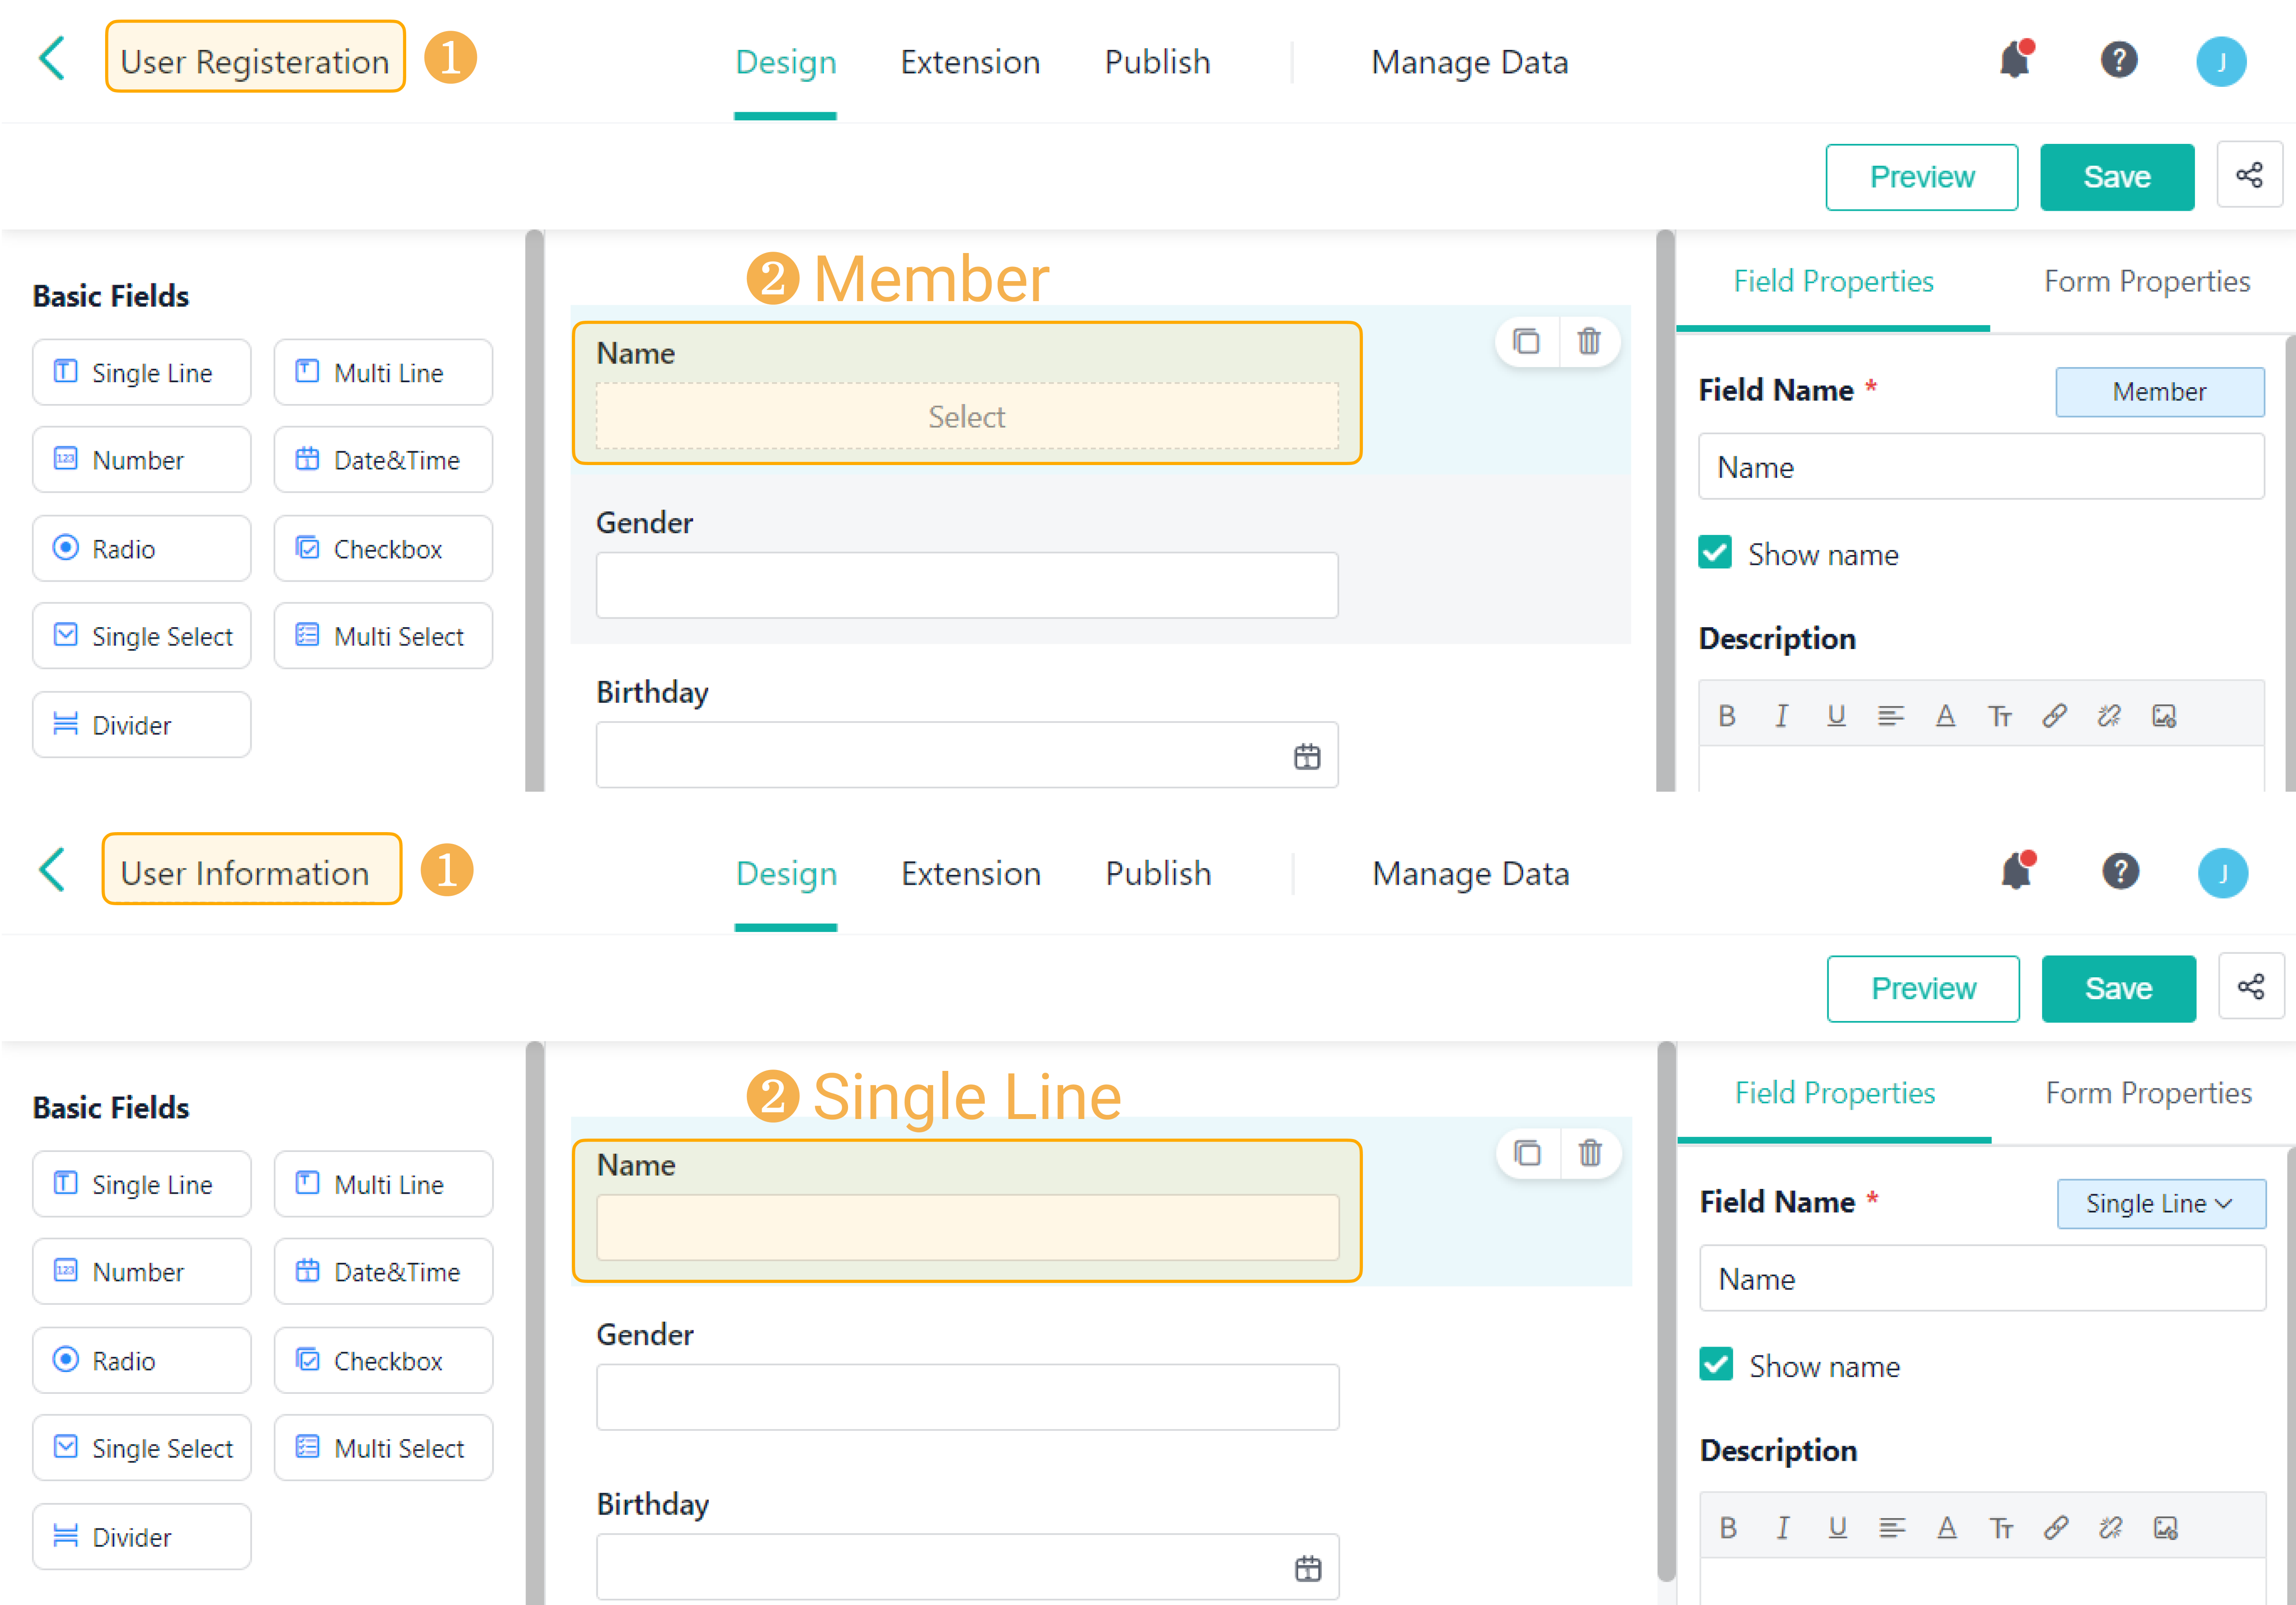Click Preview button in User Registeration form
The image size is (2296, 1605).
click(1921, 177)
